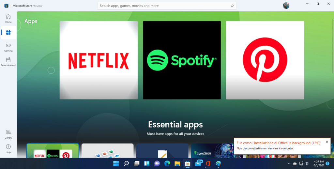This screenshot has width=334, height=169.
Task: Open the Library in the sidebar
Action: pyautogui.click(x=8, y=134)
